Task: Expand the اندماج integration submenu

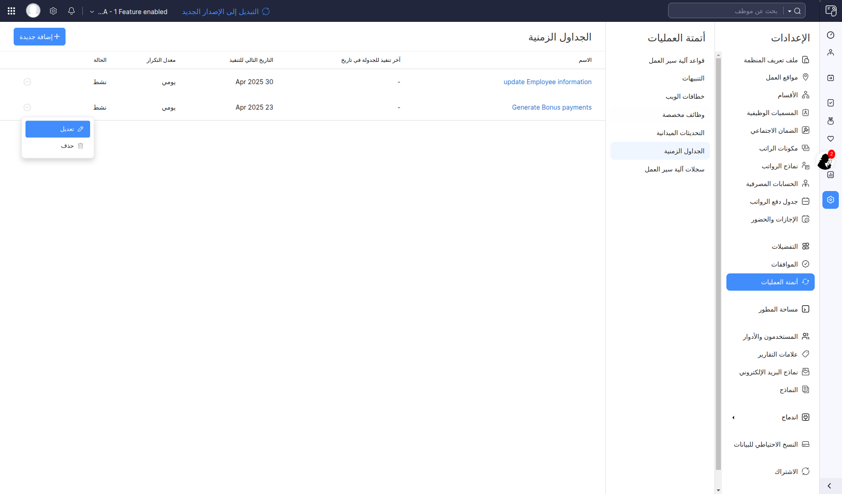Action: [x=733, y=418]
